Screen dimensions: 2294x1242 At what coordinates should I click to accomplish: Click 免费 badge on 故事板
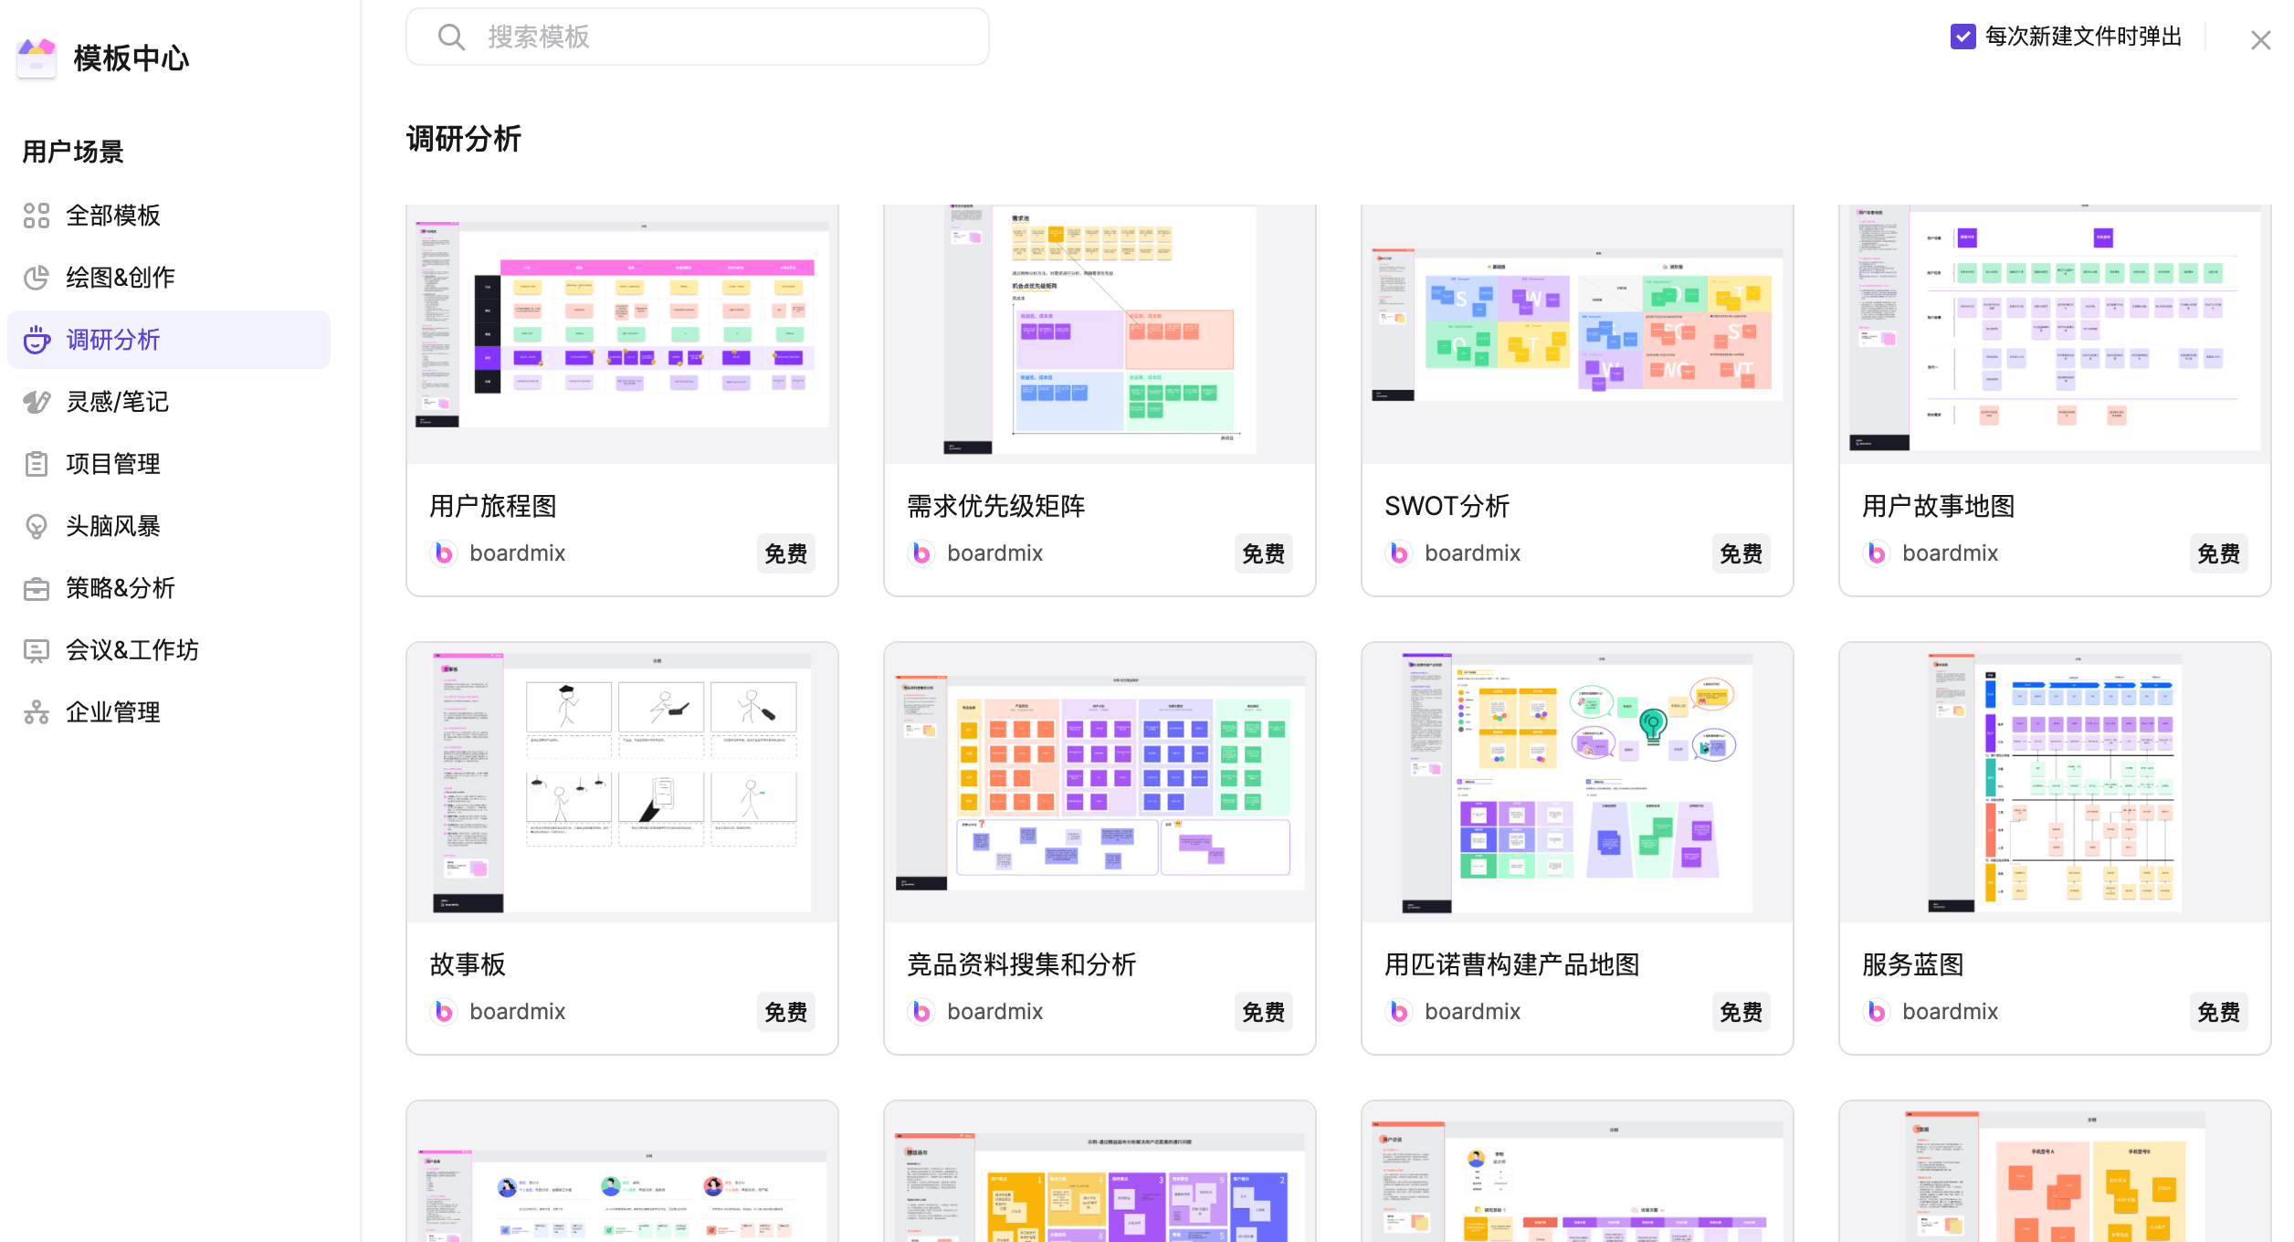785,1012
